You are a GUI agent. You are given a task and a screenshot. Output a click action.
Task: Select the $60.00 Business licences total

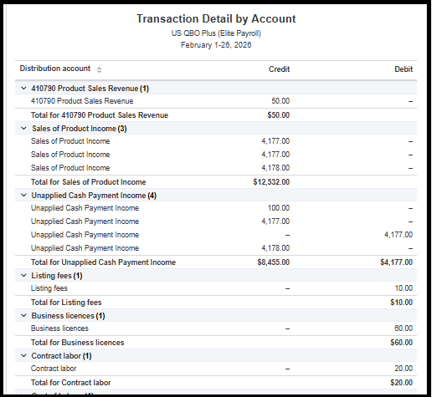click(402, 343)
